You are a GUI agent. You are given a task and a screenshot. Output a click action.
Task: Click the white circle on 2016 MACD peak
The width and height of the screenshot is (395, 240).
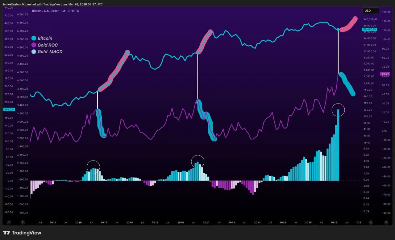point(94,167)
